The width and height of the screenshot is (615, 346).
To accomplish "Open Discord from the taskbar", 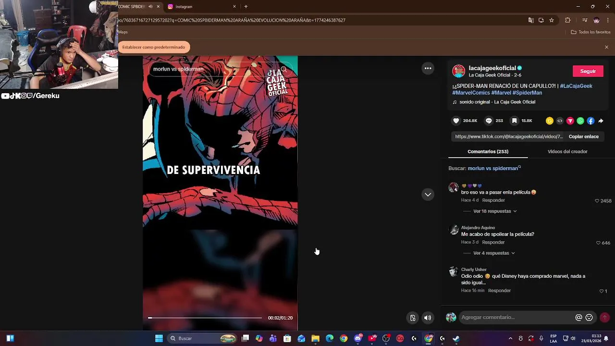I will pyautogui.click(x=357, y=338).
